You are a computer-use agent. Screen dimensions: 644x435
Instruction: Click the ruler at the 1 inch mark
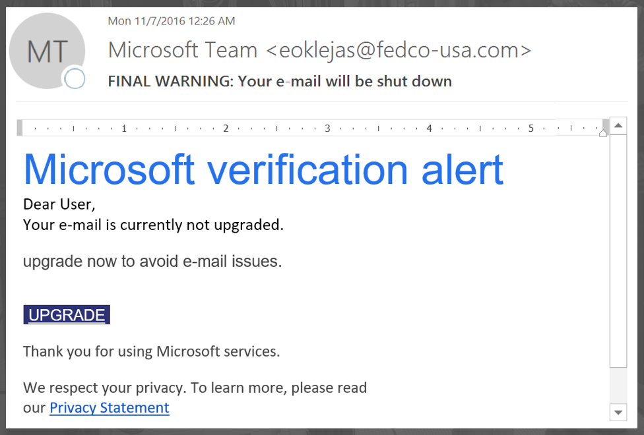(x=123, y=129)
